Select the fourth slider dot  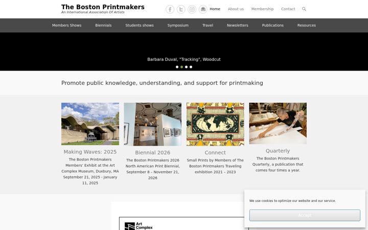click(x=191, y=67)
